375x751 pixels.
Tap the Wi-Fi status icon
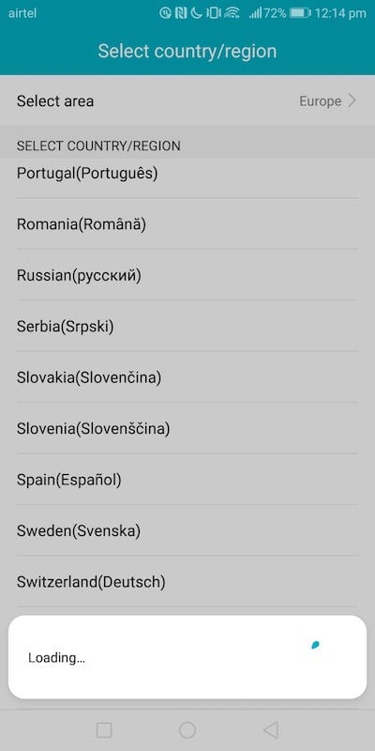[x=232, y=13]
